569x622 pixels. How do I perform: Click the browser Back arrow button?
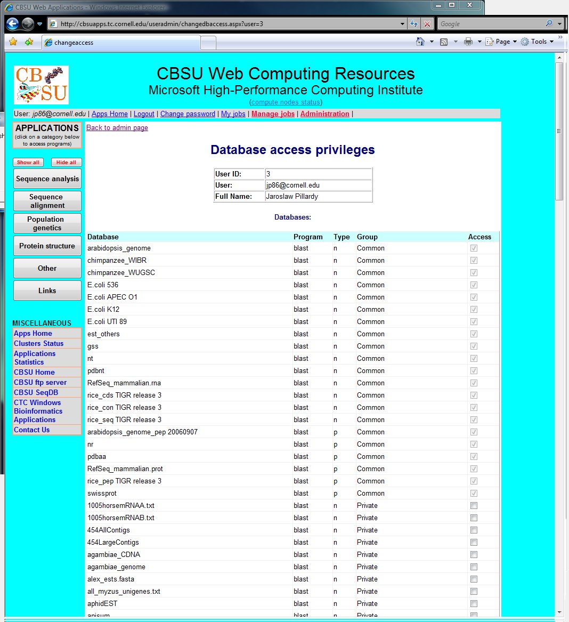(13, 24)
